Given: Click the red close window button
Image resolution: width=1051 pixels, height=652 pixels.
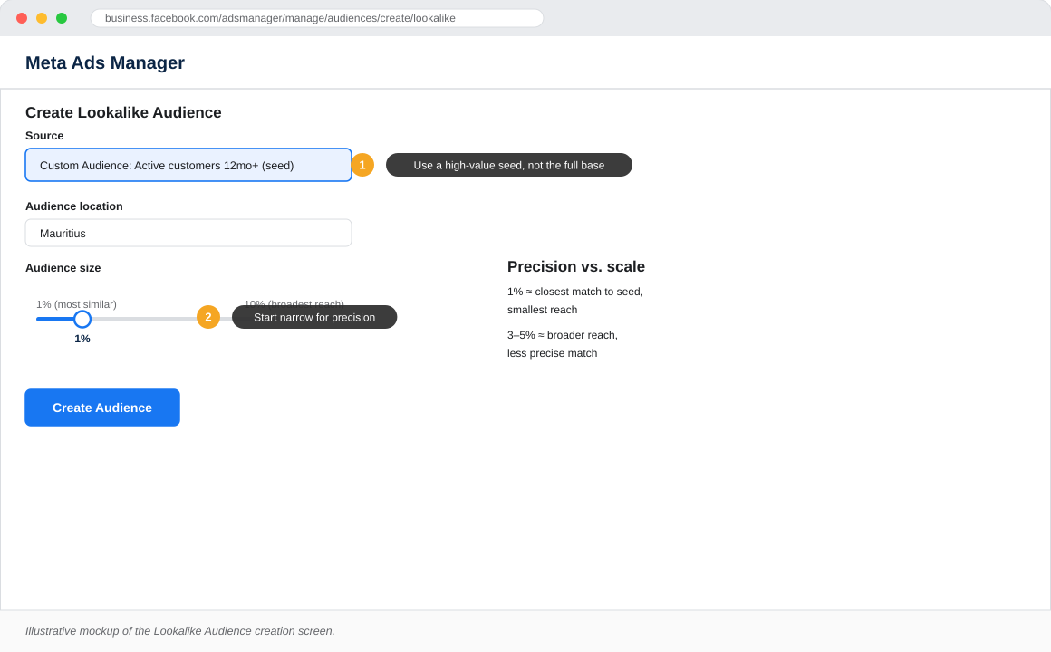Looking at the screenshot, I should pos(22,18).
